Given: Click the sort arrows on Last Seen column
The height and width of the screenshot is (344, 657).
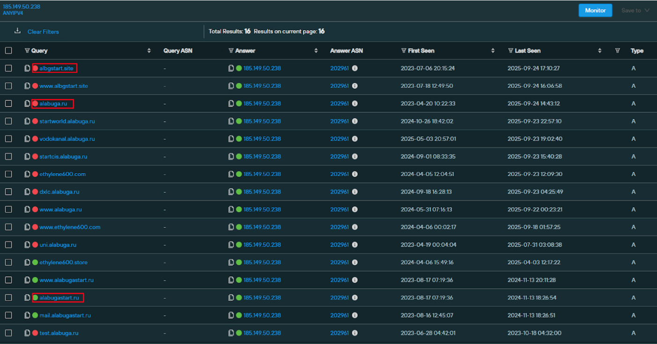Looking at the screenshot, I should click(599, 51).
